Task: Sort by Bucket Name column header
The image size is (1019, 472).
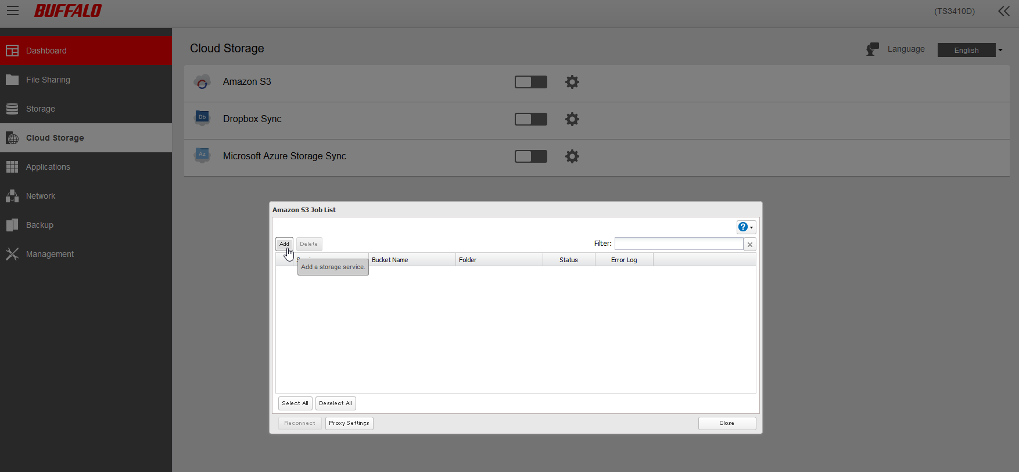Action: 412,260
